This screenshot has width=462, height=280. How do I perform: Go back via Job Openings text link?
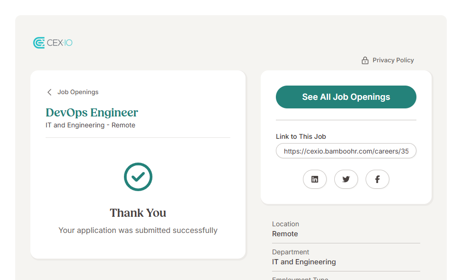point(78,92)
